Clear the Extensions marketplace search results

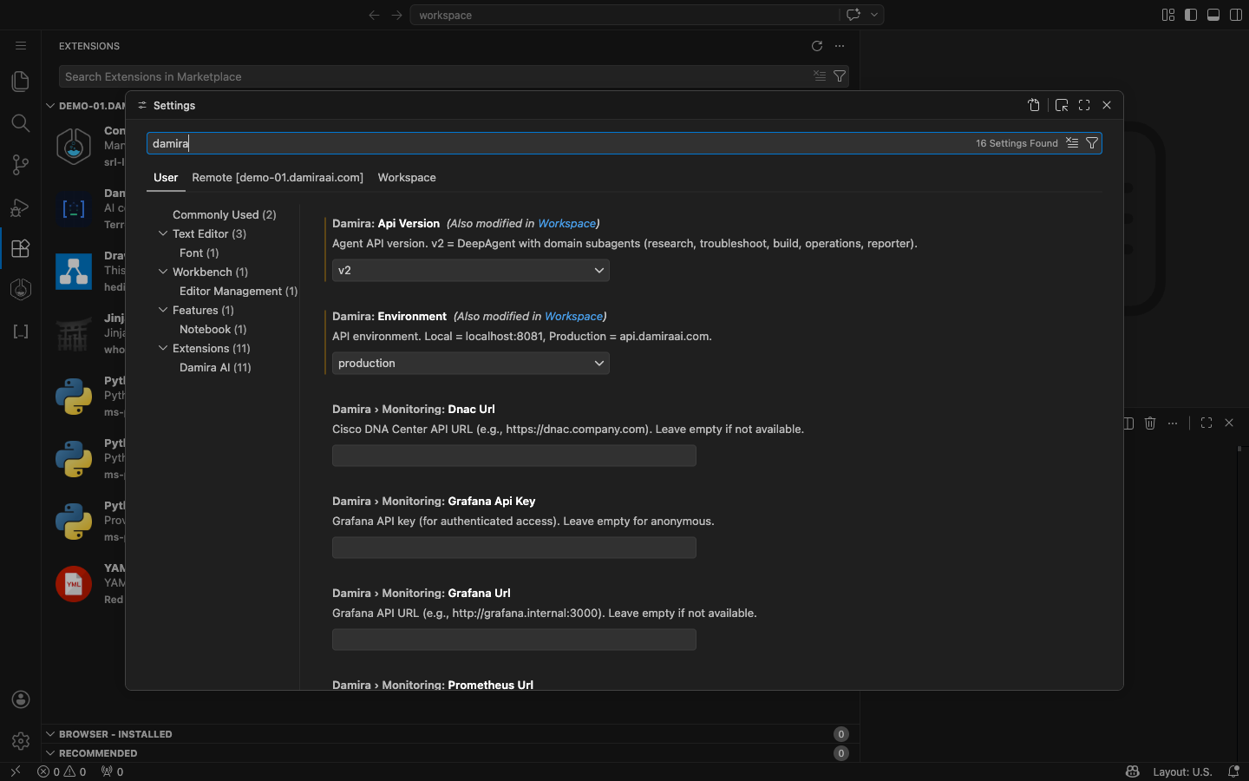click(820, 76)
